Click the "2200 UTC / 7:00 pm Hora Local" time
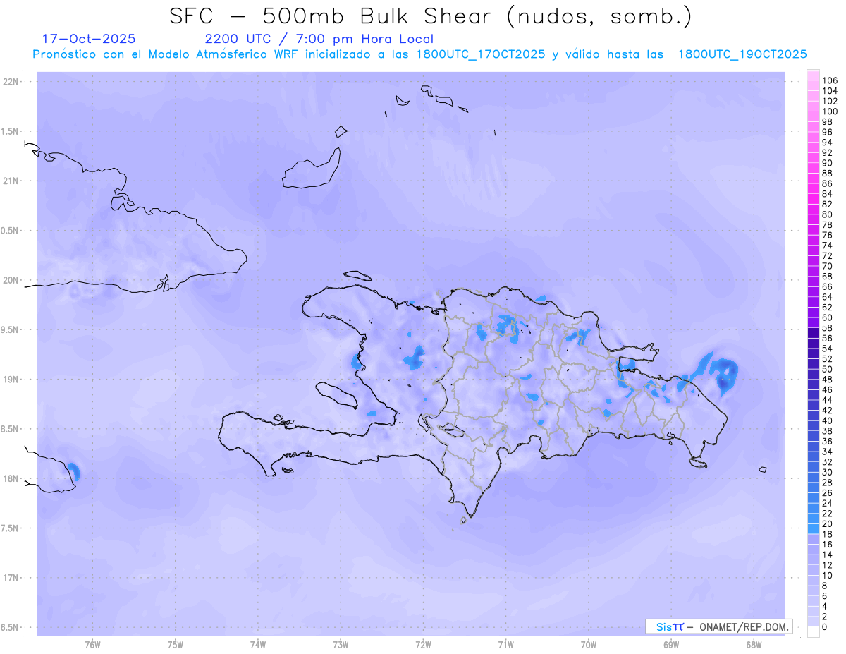 [319, 40]
